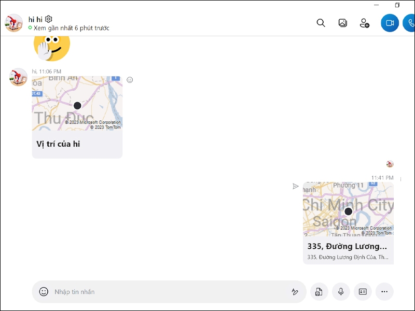Add people to this chat
This screenshot has height=311, width=415.
pyautogui.click(x=364, y=23)
